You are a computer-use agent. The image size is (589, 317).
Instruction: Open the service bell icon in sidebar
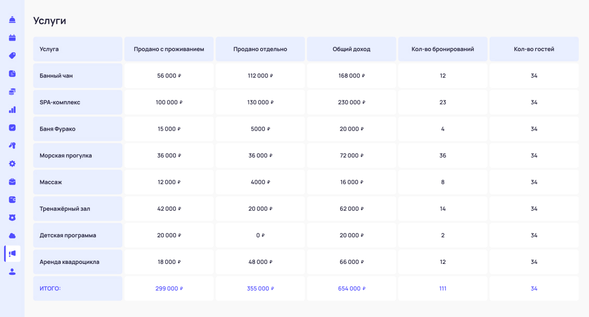click(x=12, y=20)
